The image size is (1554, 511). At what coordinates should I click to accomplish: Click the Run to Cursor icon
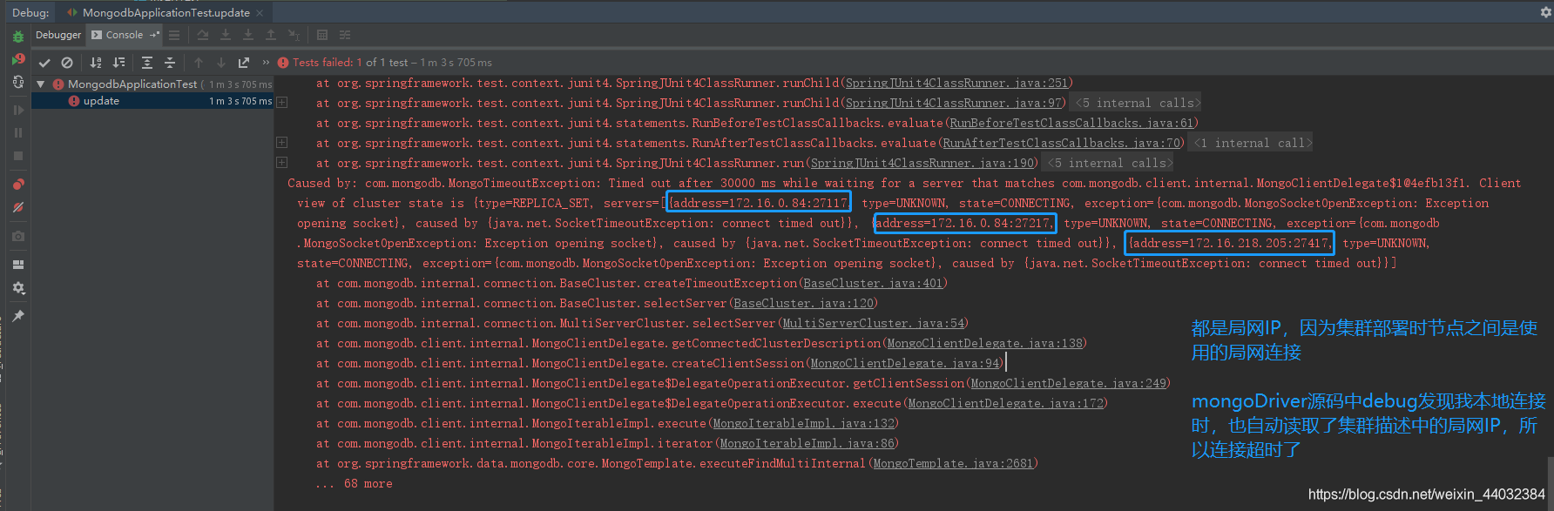pyautogui.click(x=294, y=35)
